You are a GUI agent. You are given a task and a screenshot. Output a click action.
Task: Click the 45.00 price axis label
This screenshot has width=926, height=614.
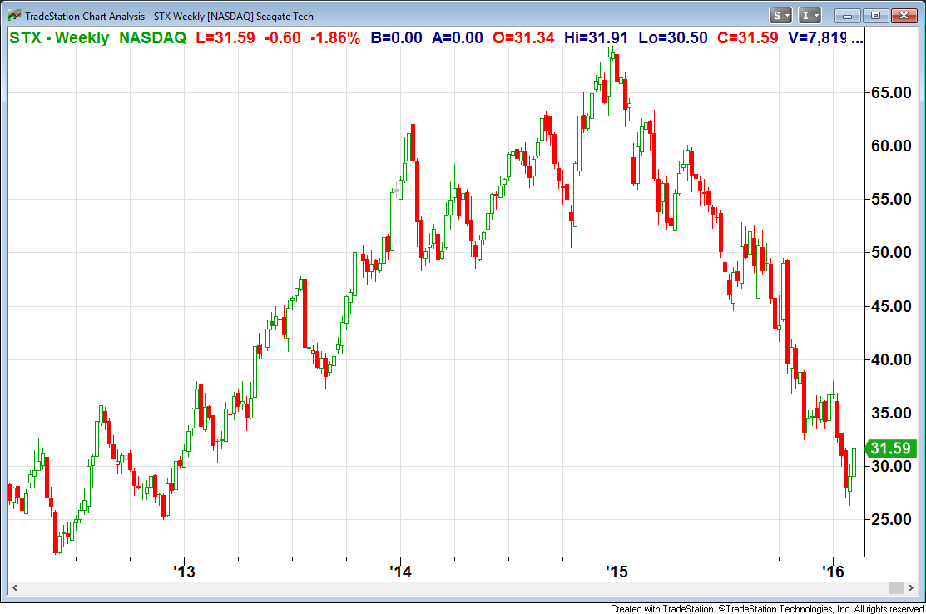(891, 306)
